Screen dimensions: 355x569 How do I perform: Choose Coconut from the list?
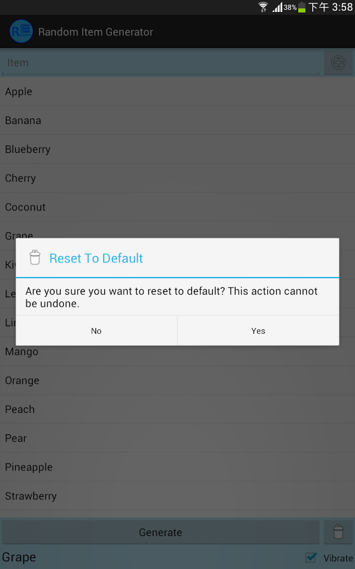[x=177, y=207]
